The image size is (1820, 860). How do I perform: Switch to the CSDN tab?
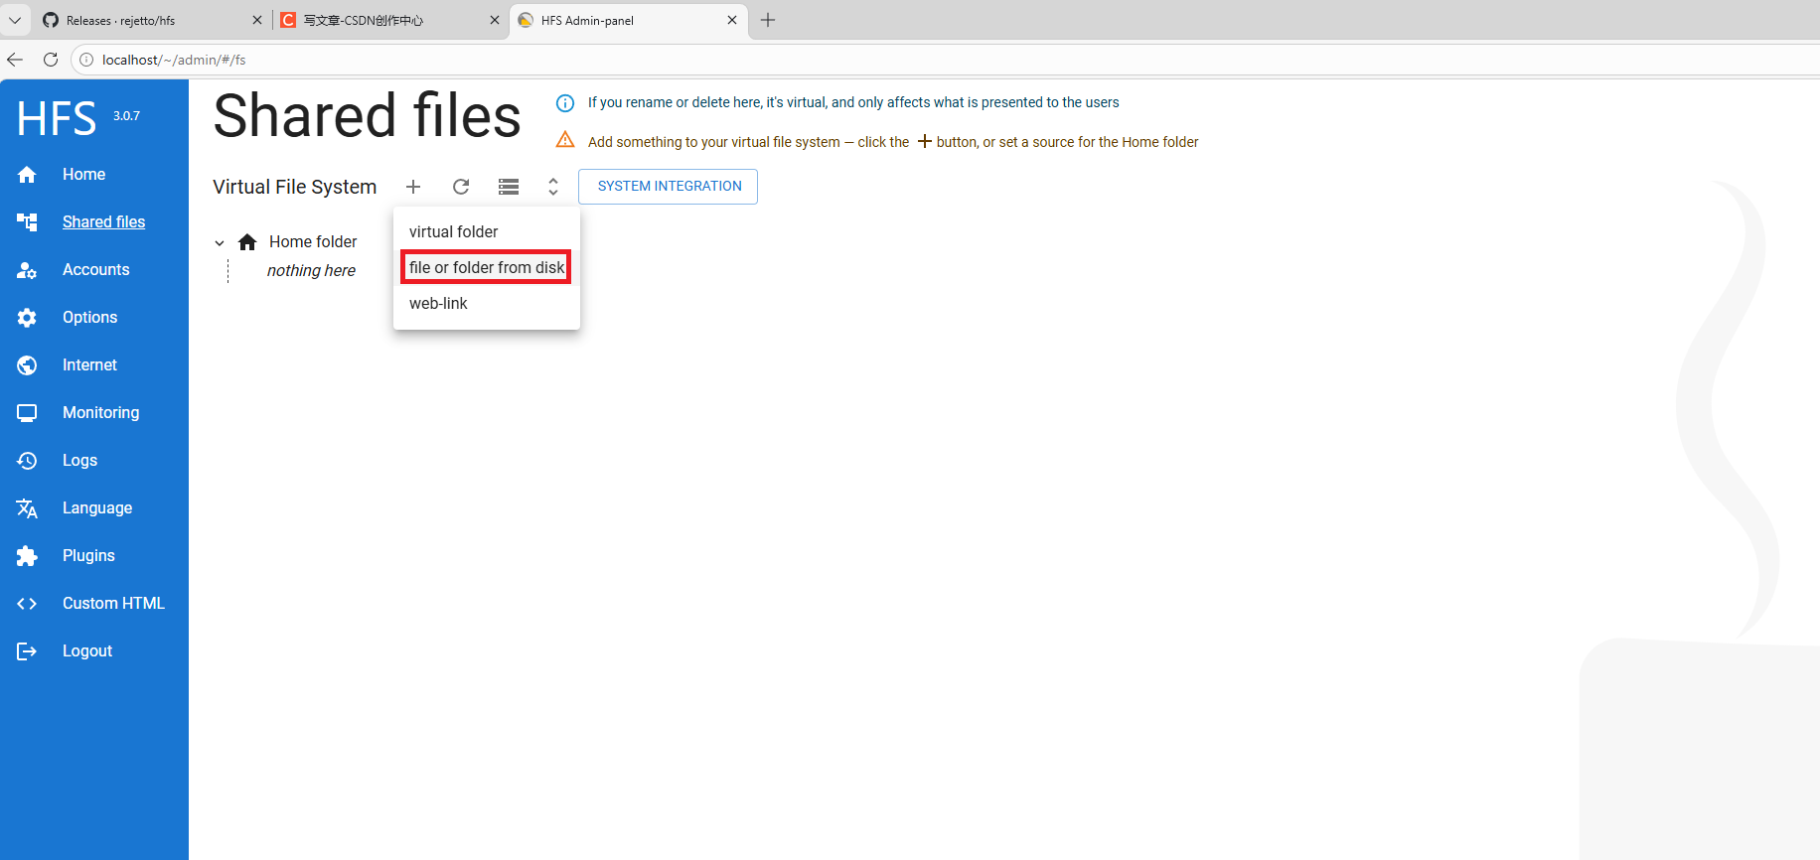pos(388,20)
